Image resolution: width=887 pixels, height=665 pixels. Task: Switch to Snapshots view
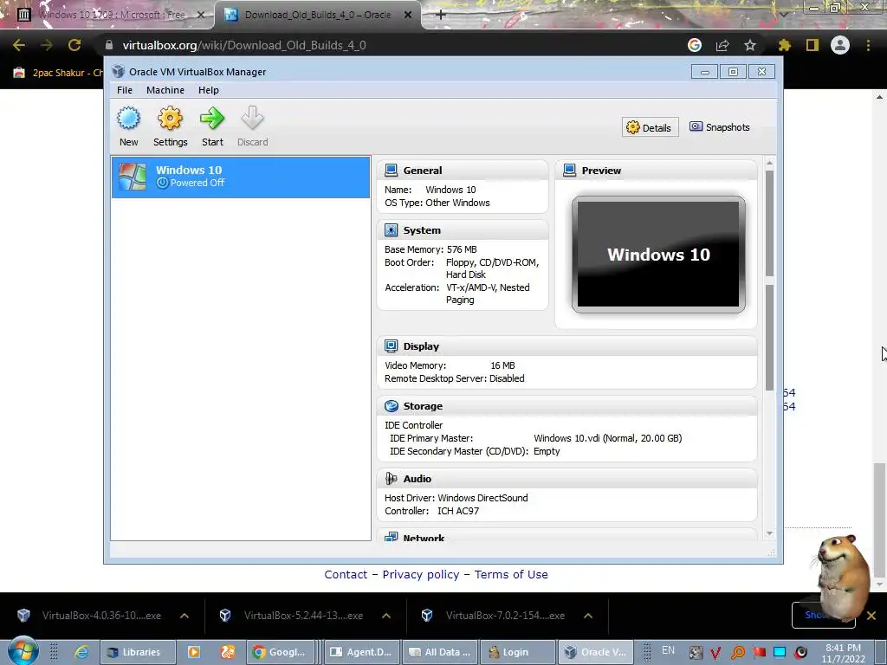point(720,127)
